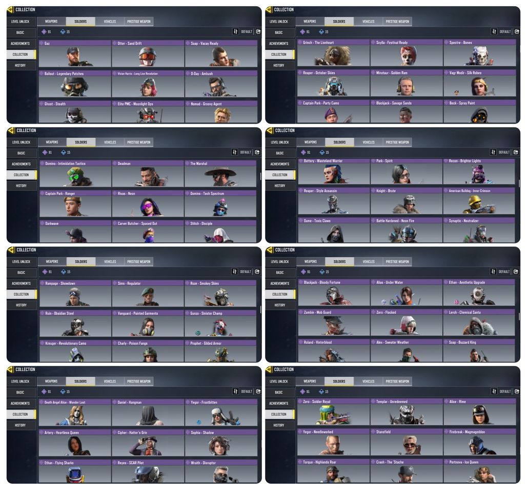Choose Firebreak - Magmageddon skin card

480,442
